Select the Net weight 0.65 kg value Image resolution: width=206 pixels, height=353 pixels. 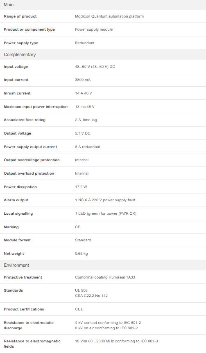81,254
